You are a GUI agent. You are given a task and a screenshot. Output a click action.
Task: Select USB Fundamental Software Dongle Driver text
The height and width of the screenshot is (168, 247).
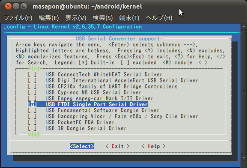103,110
